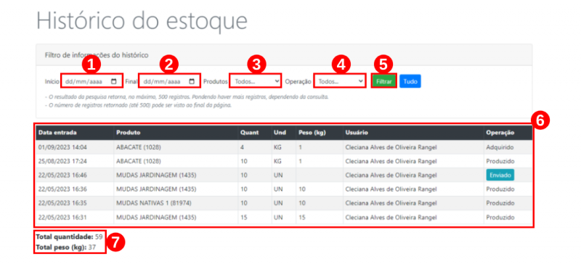581x264 pixels.
Task: Click Produzido in the 25/08/2023 row
Action: click(x=500, y=161)
